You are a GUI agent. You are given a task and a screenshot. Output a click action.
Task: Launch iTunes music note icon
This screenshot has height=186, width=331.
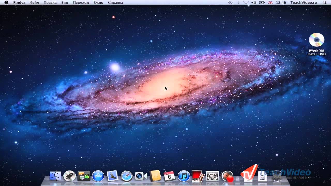[184, 176]
